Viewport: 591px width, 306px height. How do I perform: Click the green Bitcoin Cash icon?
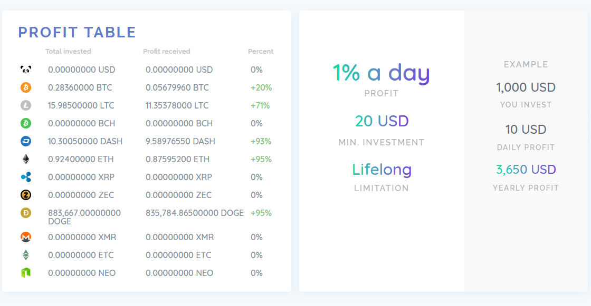click(x=26, y=123)
